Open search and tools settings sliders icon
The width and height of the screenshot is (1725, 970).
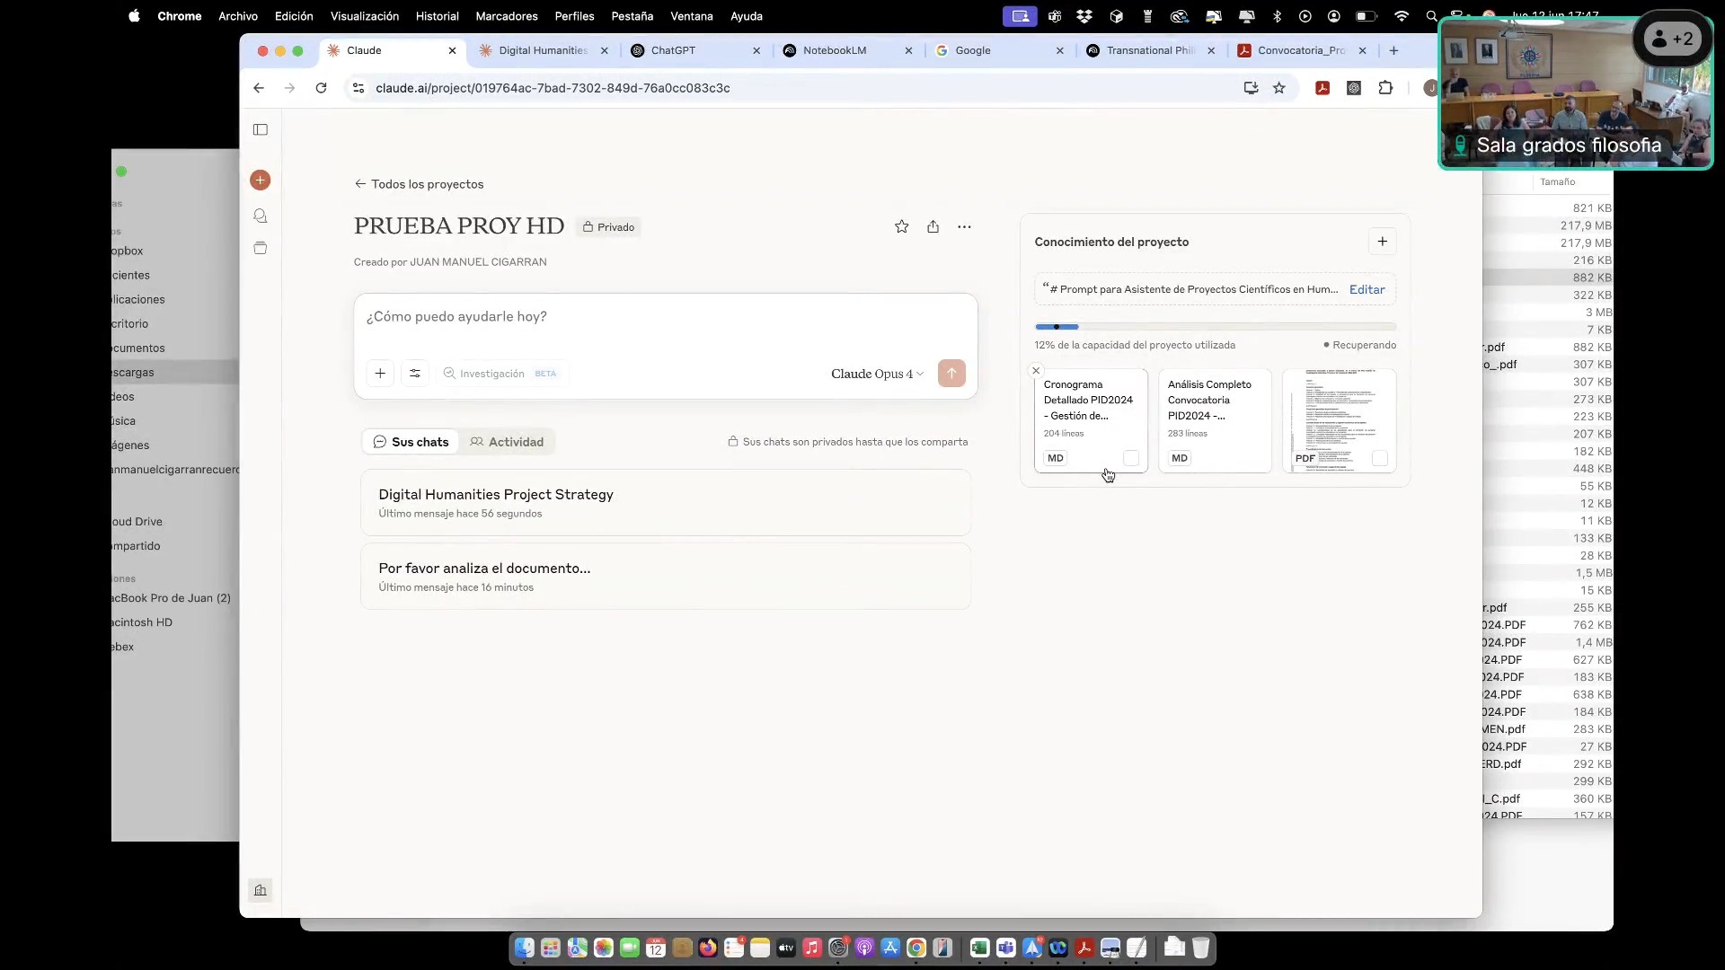coord(415,374)
